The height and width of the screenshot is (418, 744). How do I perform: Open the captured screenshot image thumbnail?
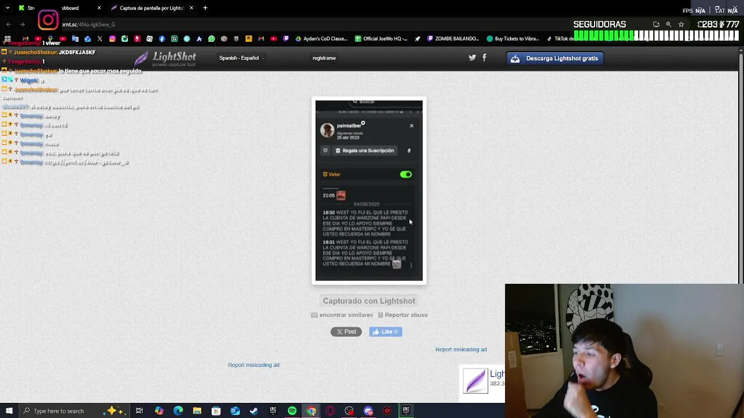(x=369, y=190)
